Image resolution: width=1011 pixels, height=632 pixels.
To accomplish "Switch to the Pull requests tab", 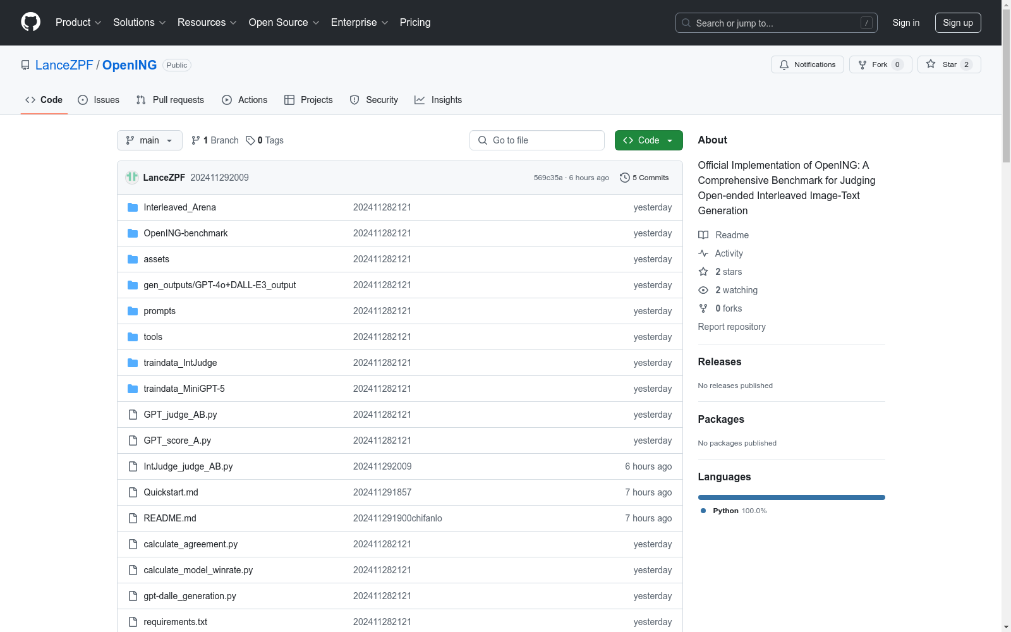I will click(170, 100).
